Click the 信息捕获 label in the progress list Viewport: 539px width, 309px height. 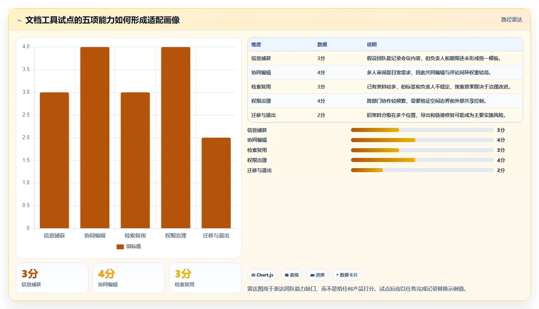(257, 130)
